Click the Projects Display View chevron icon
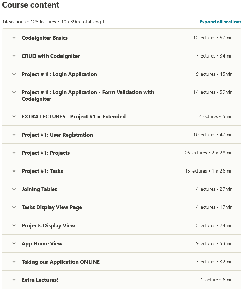 pyautogui.click(x=14, y=225)
